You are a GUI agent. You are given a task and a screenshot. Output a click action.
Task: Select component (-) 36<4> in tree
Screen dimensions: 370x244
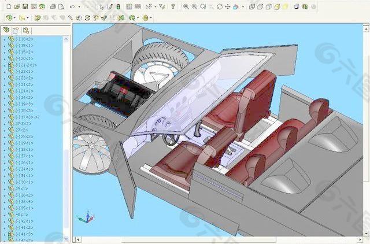point(24,202)
